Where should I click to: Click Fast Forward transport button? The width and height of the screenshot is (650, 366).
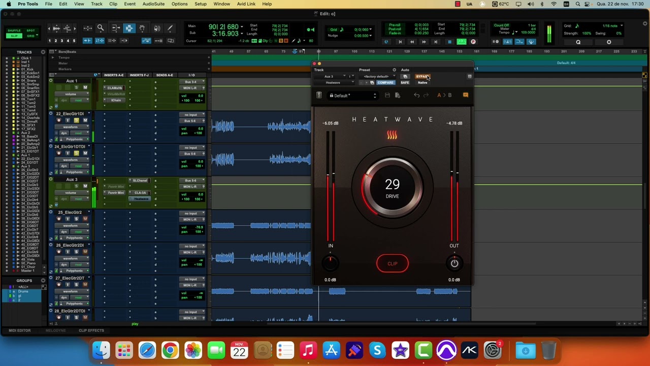[424, 42]
